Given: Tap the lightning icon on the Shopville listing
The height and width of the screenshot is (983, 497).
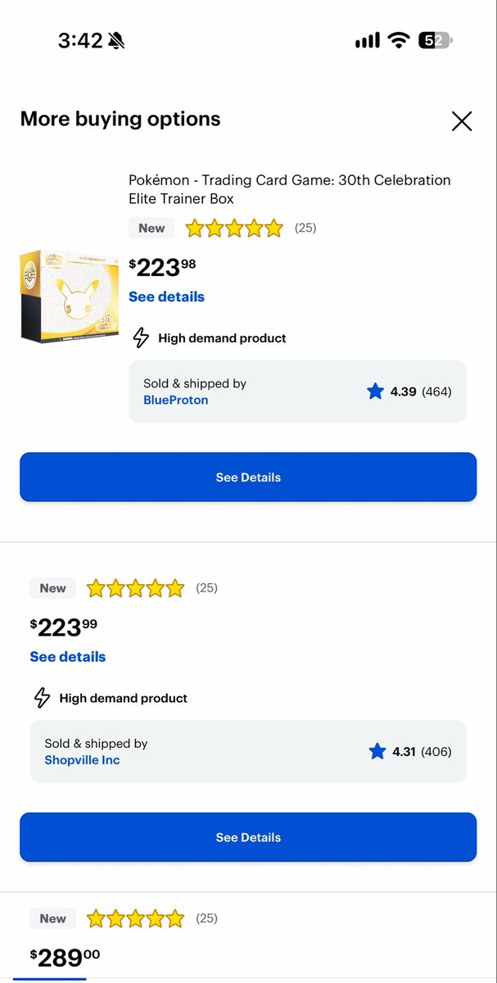Looking at the screenshot, I should (x=42, y=698).
